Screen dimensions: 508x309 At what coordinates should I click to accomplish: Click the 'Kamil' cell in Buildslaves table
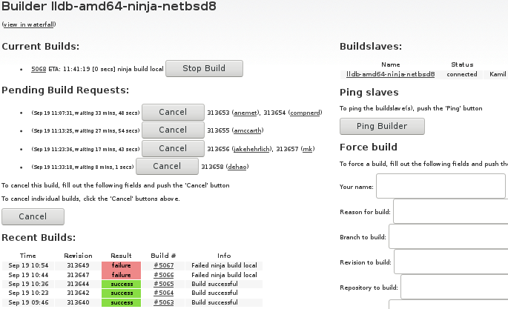pos(496,74)
